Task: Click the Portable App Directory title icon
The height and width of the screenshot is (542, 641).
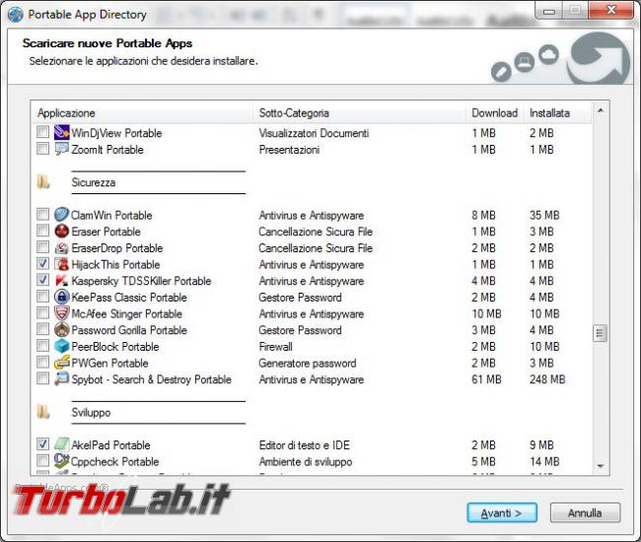Action: click(x=15, y=15)
